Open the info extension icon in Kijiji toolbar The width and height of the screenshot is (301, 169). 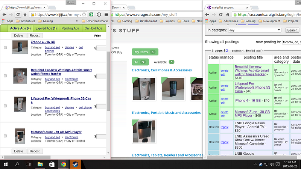(x=99, y=15)
